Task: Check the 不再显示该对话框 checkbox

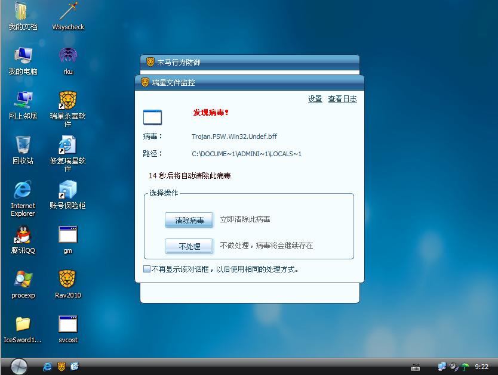Action: (x=147, y=269)
